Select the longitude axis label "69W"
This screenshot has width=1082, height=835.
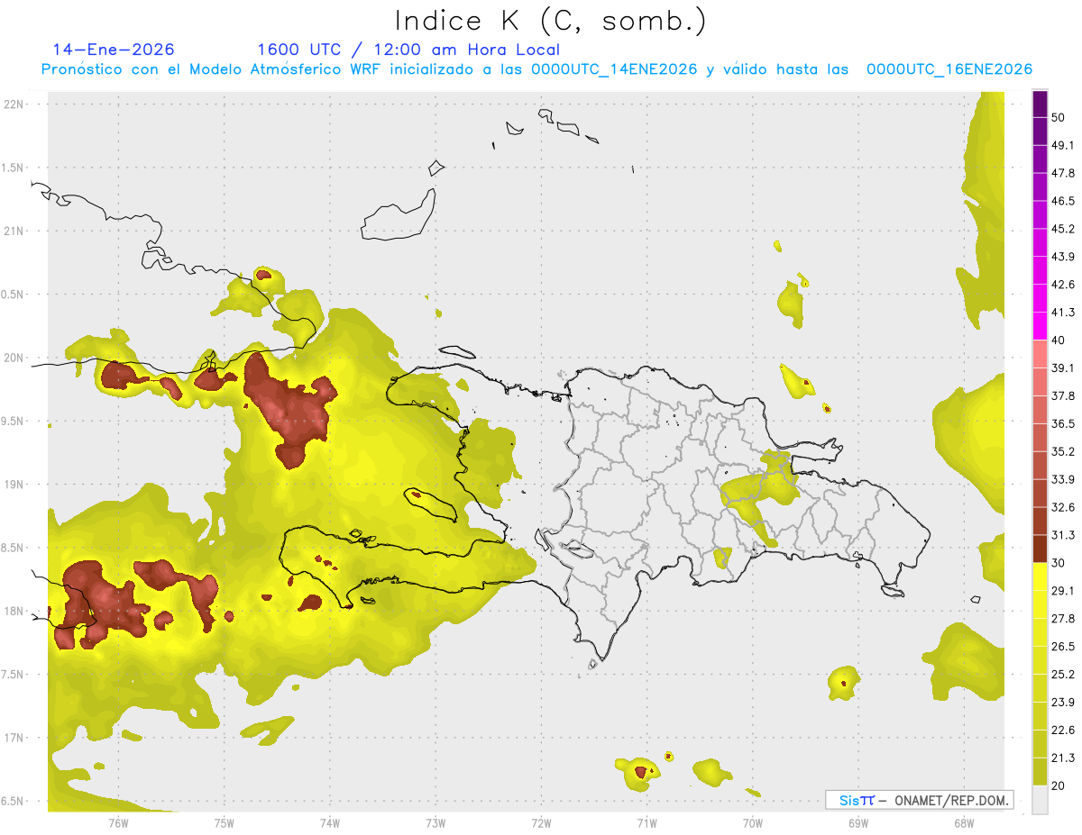pos(858,822)
